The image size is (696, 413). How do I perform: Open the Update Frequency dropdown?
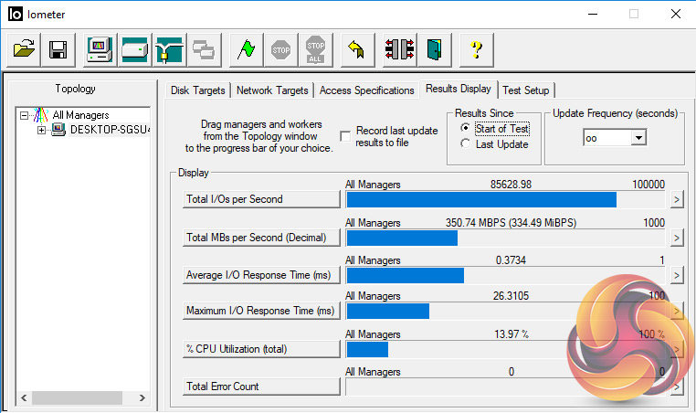638,137
